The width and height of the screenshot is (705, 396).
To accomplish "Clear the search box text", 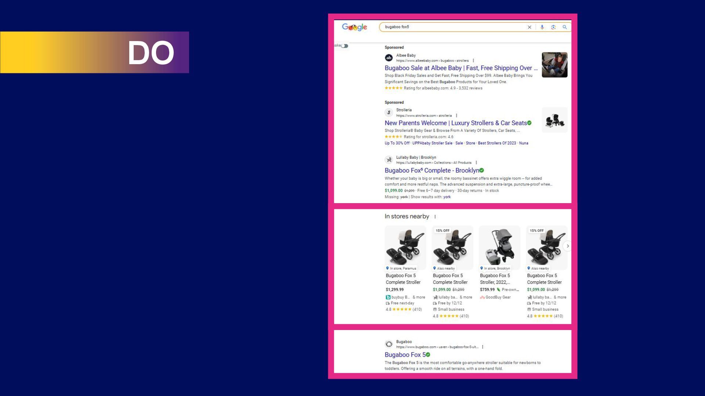I will [x=529, y=27].
